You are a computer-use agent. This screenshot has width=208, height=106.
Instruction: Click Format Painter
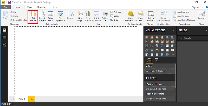pos(18,20)
